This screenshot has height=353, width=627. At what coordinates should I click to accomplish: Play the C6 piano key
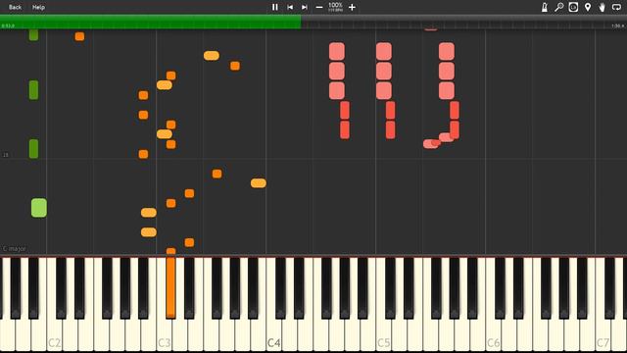click(493, 335)
